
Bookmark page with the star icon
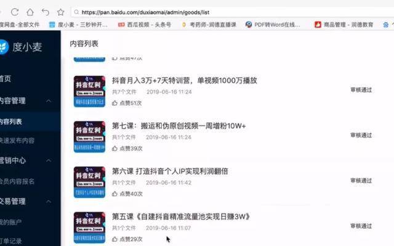pos(60,12)
